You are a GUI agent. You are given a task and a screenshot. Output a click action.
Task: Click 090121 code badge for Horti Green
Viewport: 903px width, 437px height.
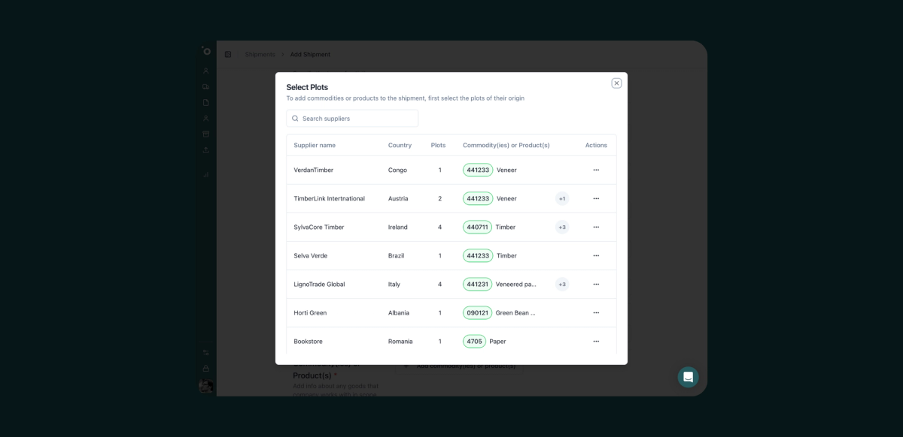click(x=477, y=312)
